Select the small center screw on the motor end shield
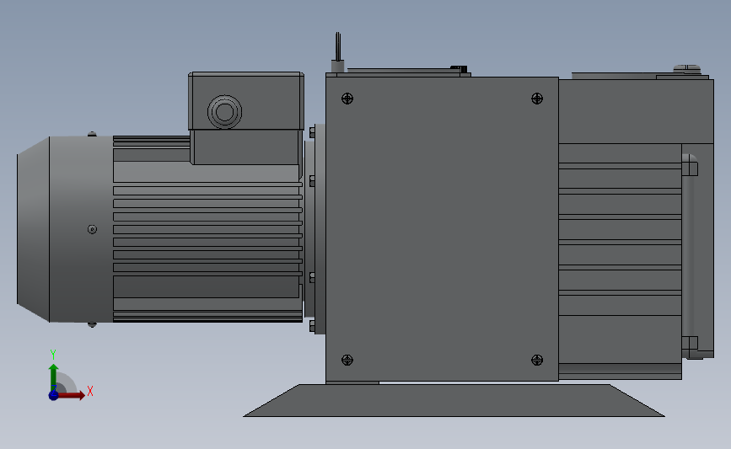The height and width of the screenshot is (449, 731). 92,229
